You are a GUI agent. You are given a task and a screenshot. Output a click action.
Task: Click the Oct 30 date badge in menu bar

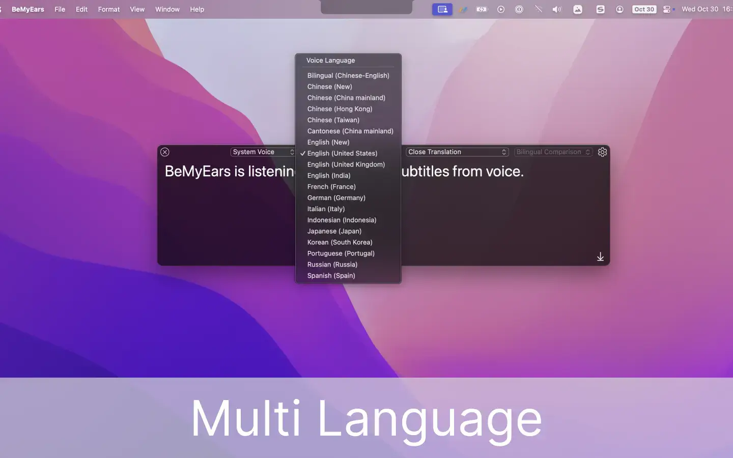(x=644, y=9)
